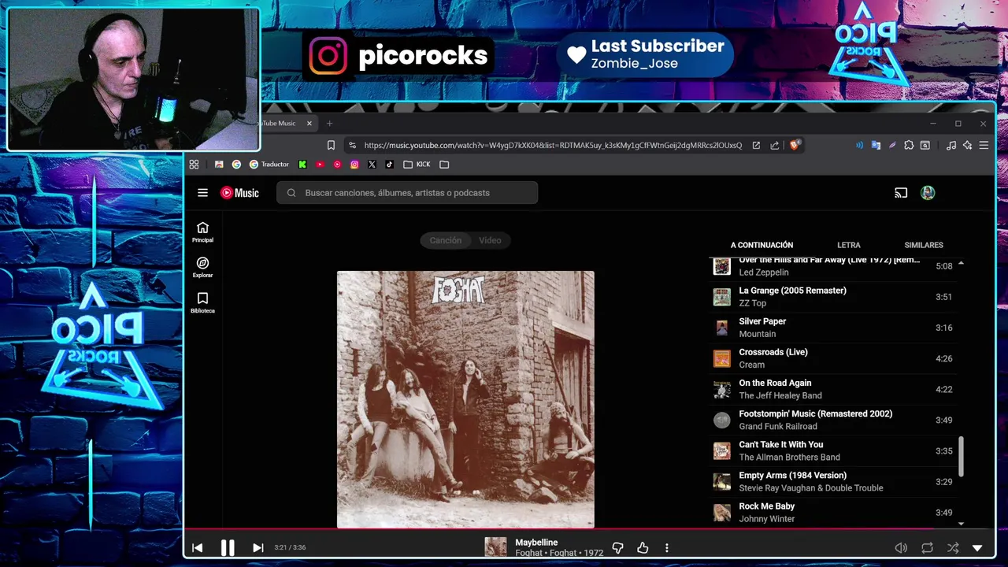
Task: Click Stevie Ray Vaughan & Double Trouble
Action: 810,487
